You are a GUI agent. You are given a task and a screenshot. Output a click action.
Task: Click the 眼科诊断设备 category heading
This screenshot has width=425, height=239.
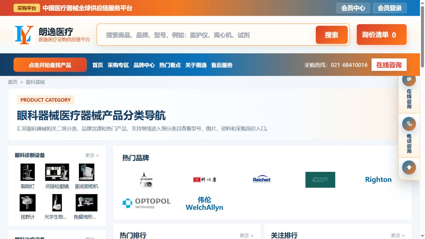(30, 155)
